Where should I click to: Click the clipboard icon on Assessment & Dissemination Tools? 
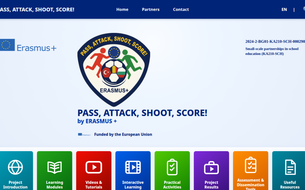(250, 165)
